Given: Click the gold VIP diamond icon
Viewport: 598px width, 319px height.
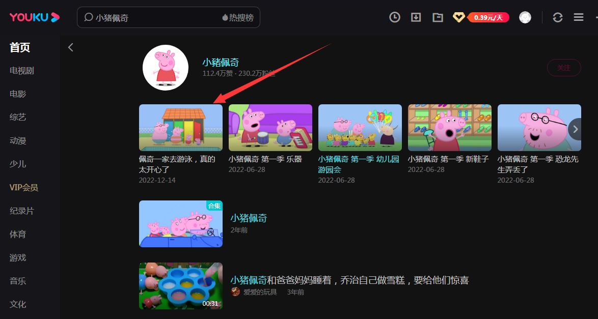Looking at the screenshot, I should click(x=458, y=17).
